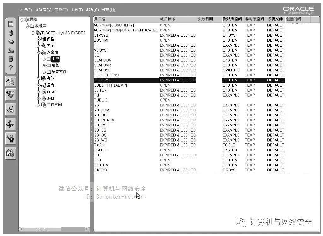Expand the 方案 tree node
Screen dimensions: 323x236
(x=38, y=46)
